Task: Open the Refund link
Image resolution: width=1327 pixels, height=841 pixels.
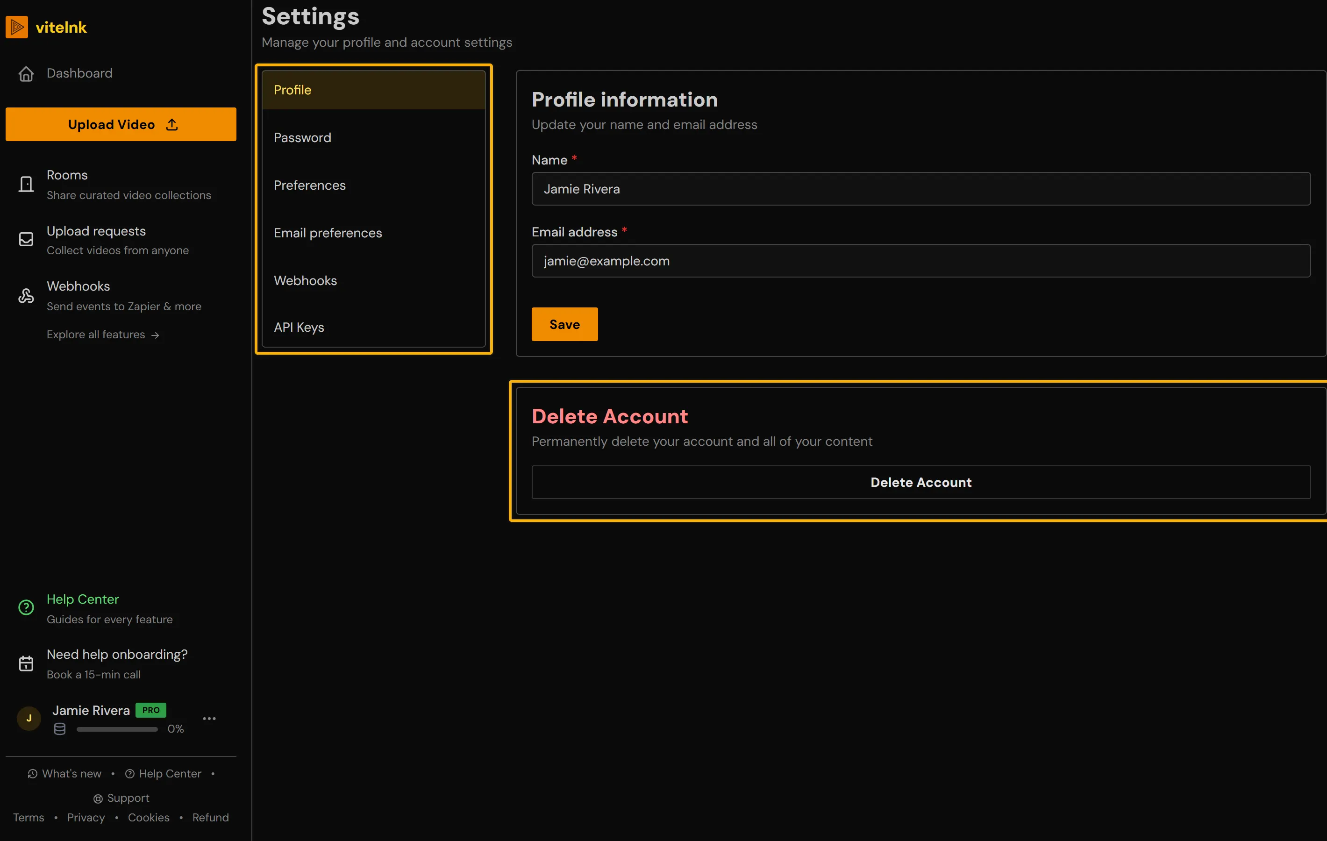Action: click(x=211, y=817)
